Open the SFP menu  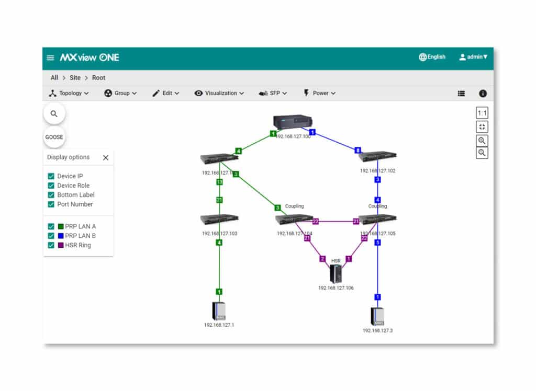tap(273, 94)
